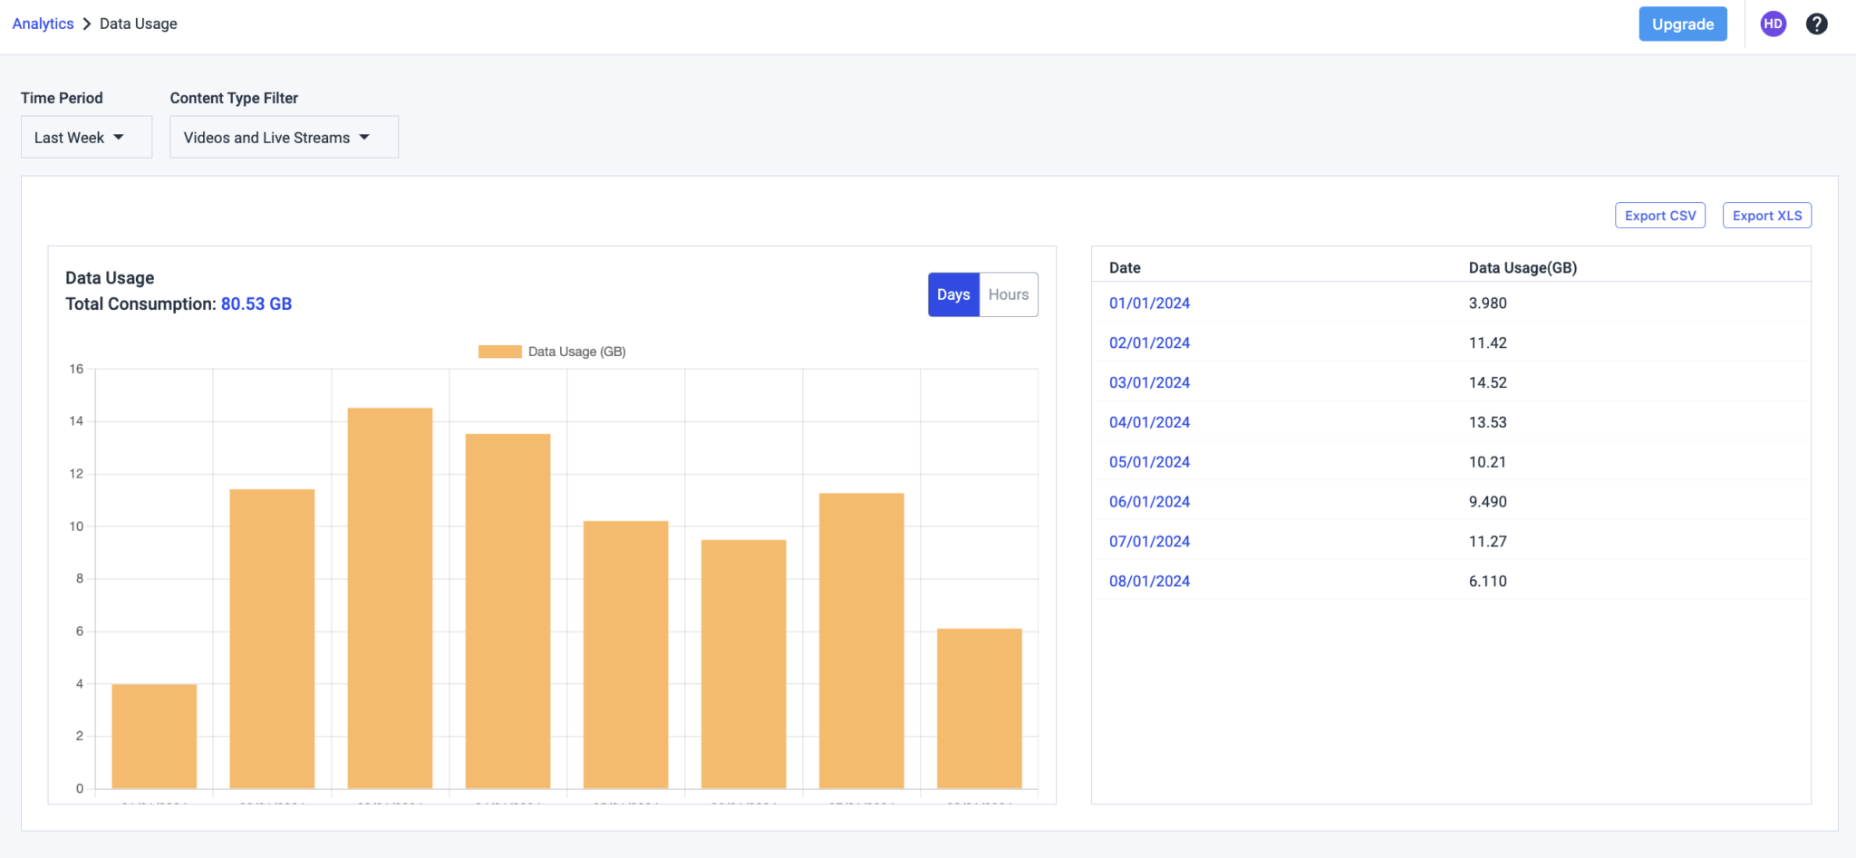Screen dimensions: 1856x858
Task: Go to Analytics breadcrumb link
Action: [43, 24]
